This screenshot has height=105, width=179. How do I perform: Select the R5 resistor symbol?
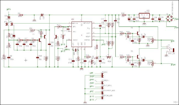(33, 30)
